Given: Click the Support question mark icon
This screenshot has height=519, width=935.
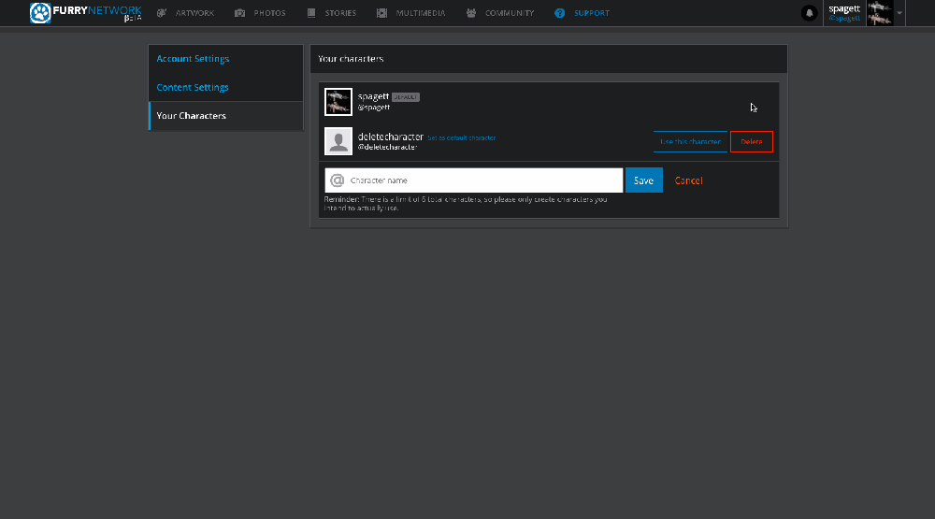Looking at the screenshot, I should pyautogui.click(x=559, y=13).
